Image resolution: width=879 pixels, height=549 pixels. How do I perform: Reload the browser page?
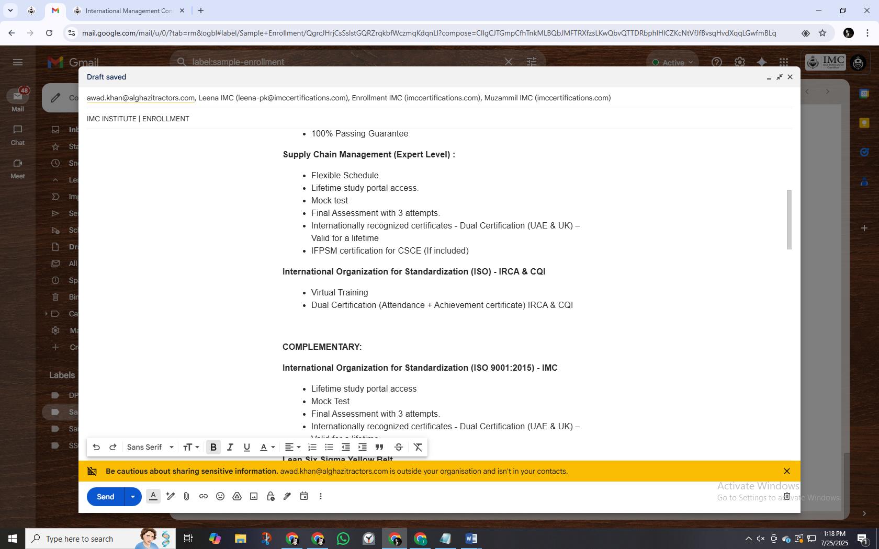[49, 33]
